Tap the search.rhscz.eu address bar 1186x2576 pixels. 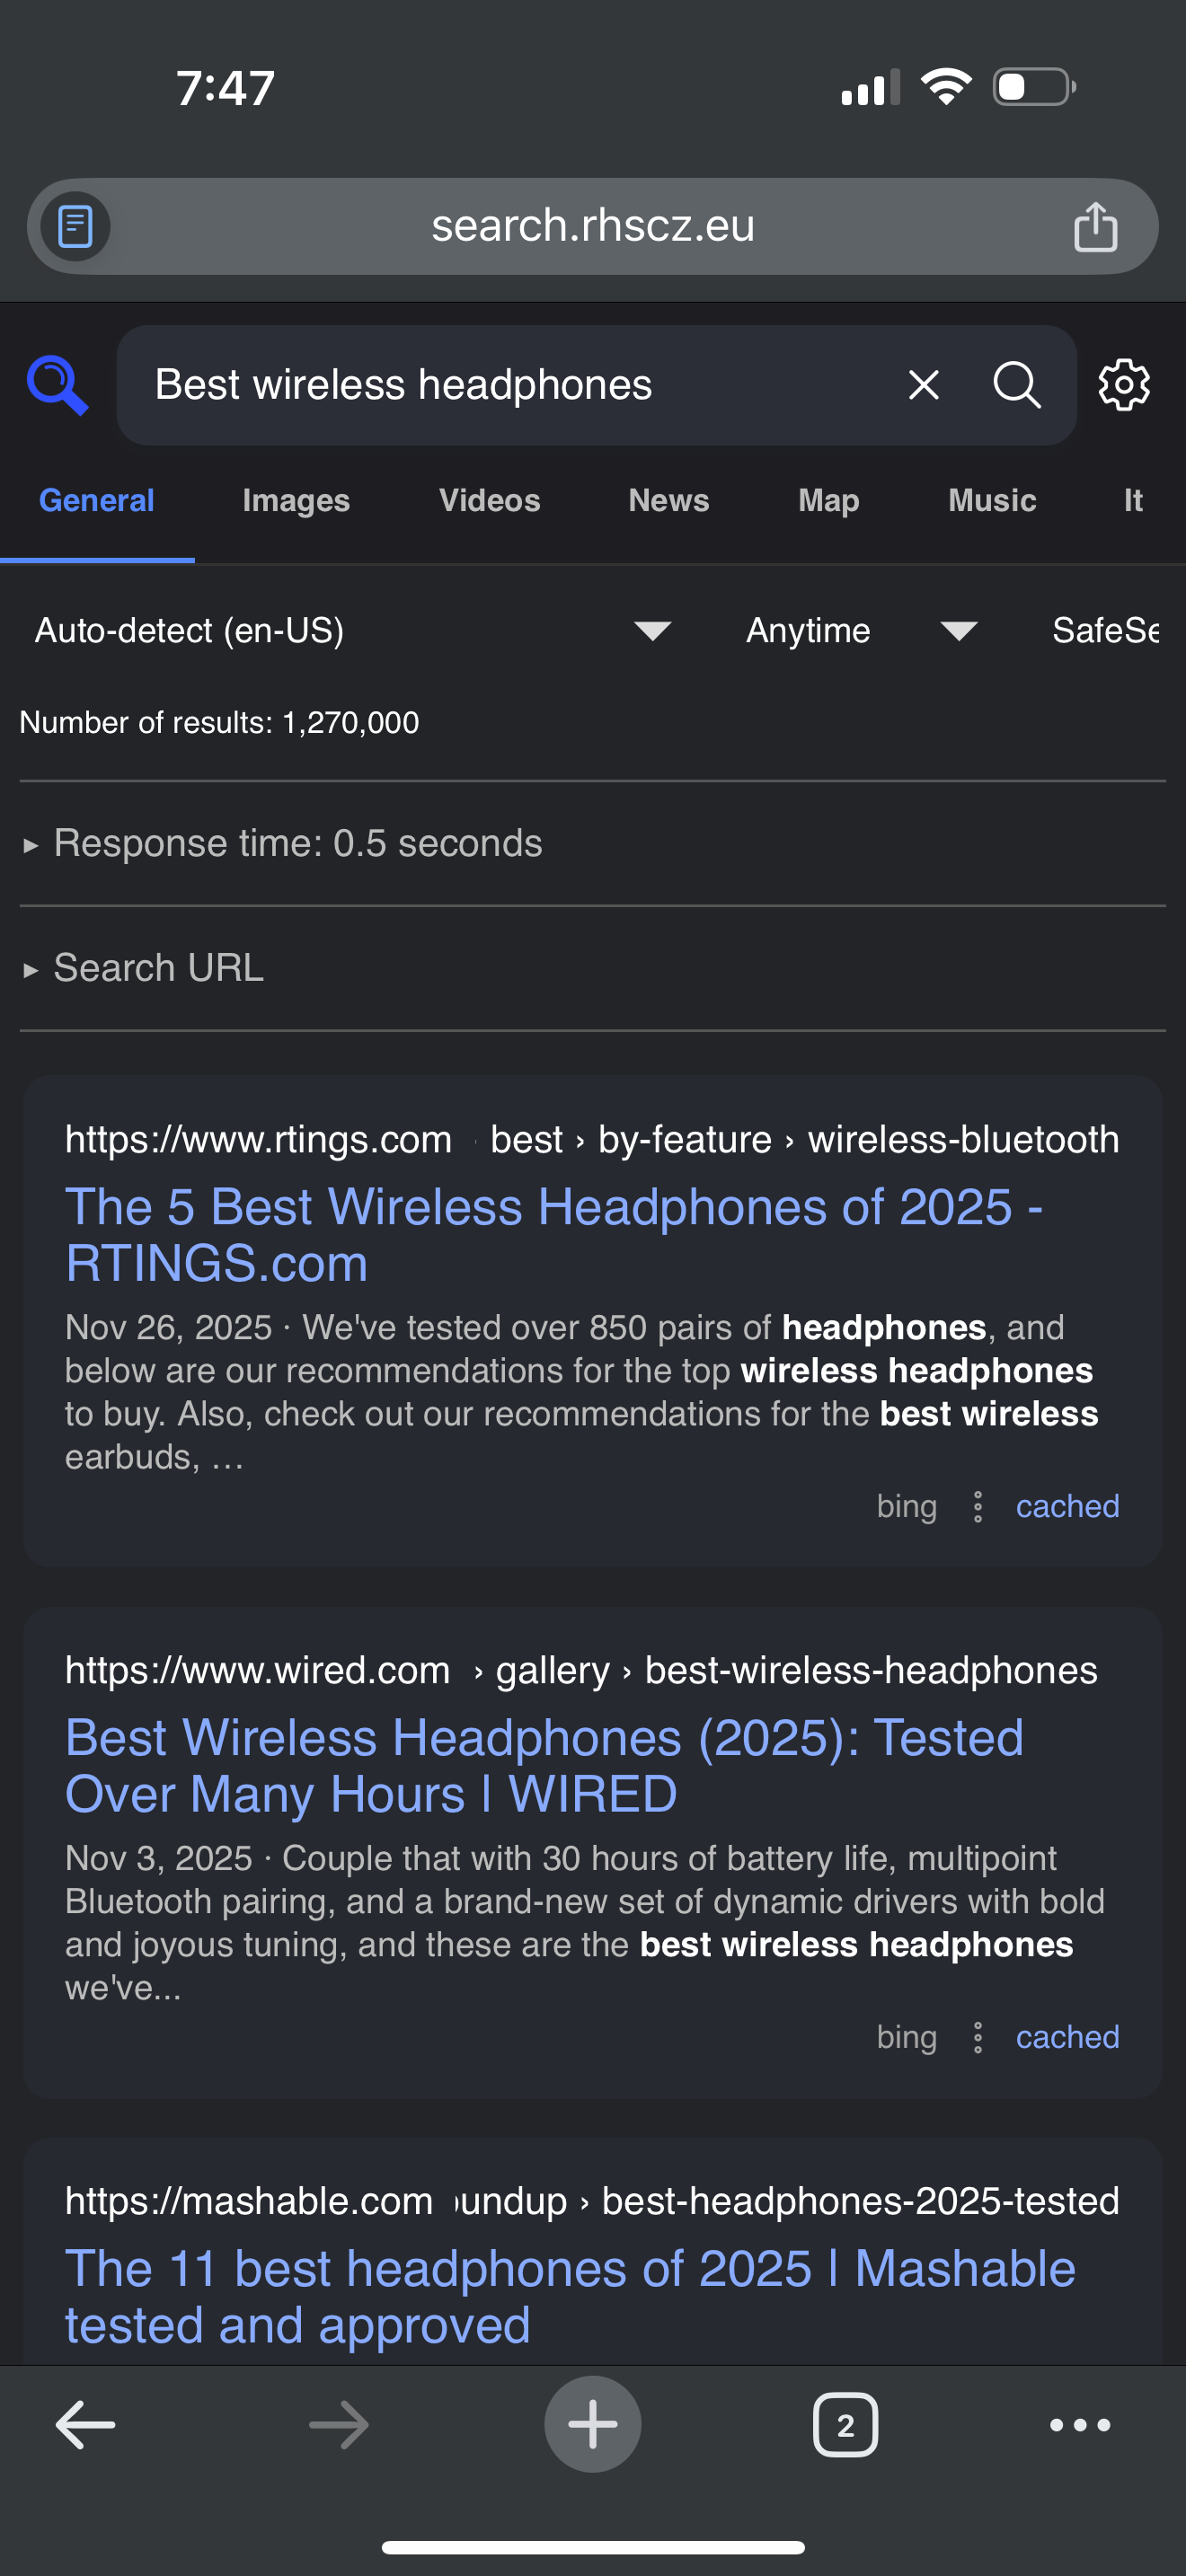pyautogui.click(x=592, y=227)
